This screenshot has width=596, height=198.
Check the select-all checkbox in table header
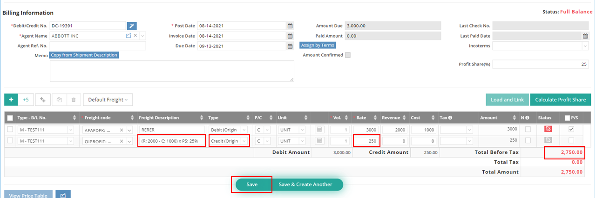coord(10,118)
